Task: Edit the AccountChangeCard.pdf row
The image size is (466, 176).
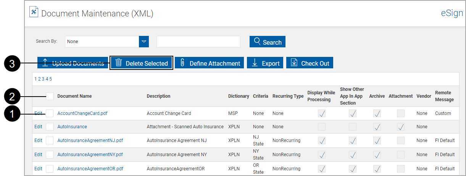Action: tap(38, 113)
